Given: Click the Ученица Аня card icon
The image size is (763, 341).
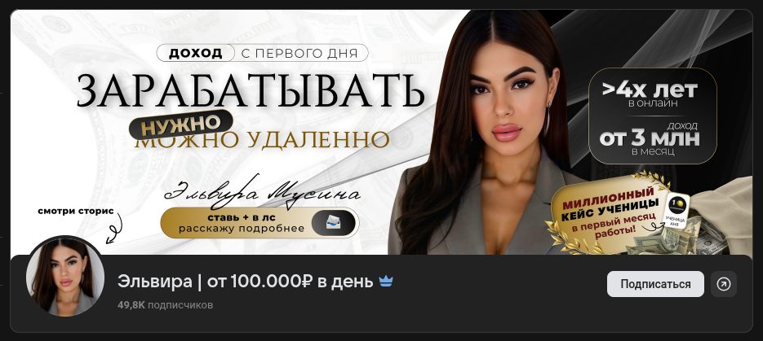Looking at the screenshot, I should pyautogui.click(x=676, y=211).
